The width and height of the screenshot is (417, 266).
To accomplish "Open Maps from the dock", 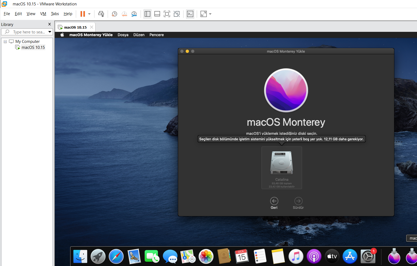I will [x=188, y=256].
